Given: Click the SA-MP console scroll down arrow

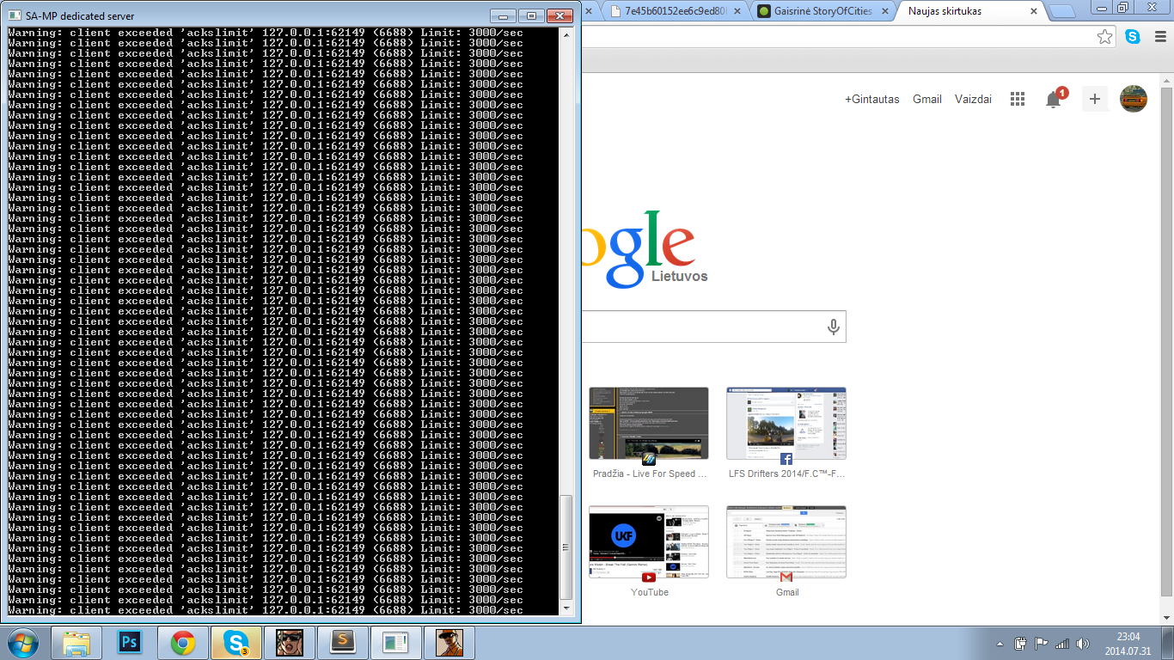Looking at the screenshot, I should [566, 608].
